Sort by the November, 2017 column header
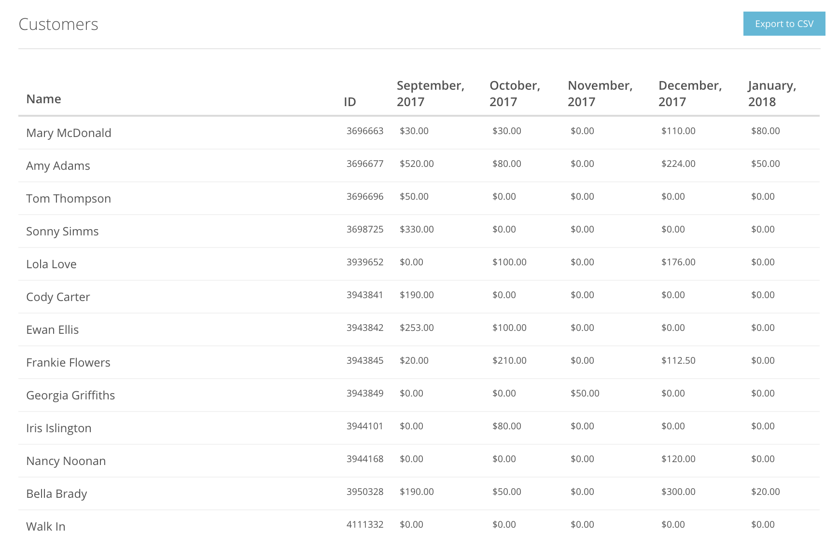The image size is (839, 547). point(600,93)
